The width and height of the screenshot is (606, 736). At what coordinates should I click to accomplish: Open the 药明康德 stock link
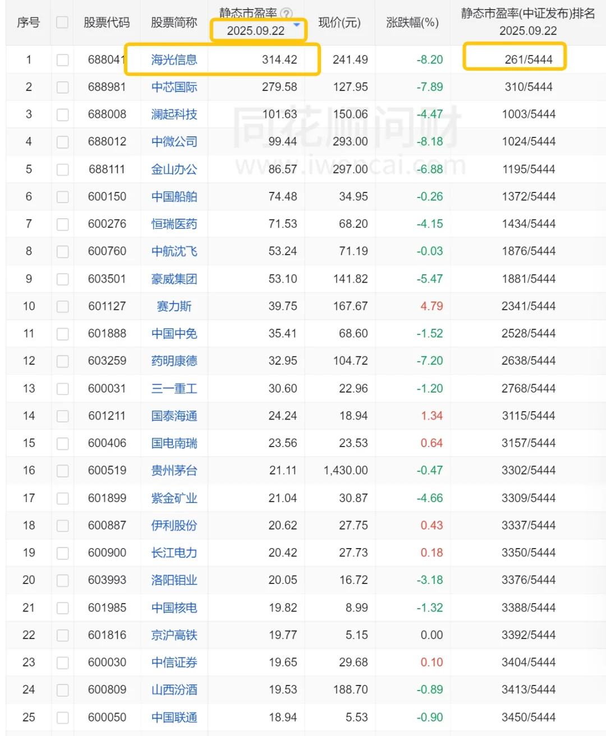tap(174, 361)
